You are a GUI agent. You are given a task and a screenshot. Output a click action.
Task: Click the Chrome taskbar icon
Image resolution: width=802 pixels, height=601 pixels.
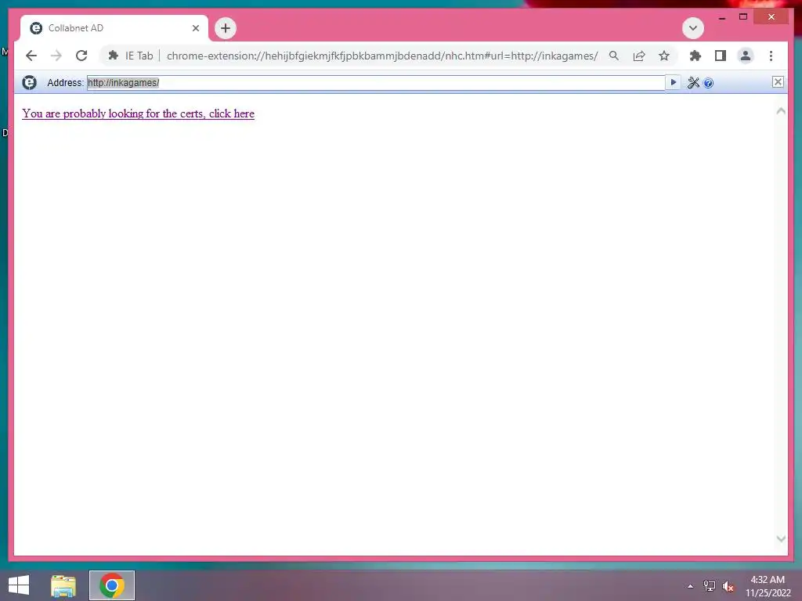[x=112, y=585]
